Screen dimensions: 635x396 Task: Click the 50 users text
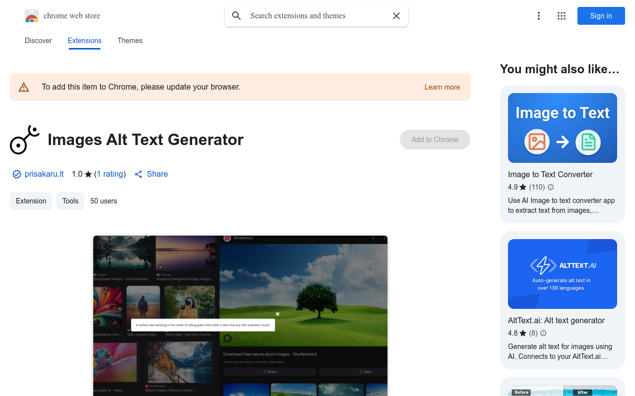click(104, 201)
